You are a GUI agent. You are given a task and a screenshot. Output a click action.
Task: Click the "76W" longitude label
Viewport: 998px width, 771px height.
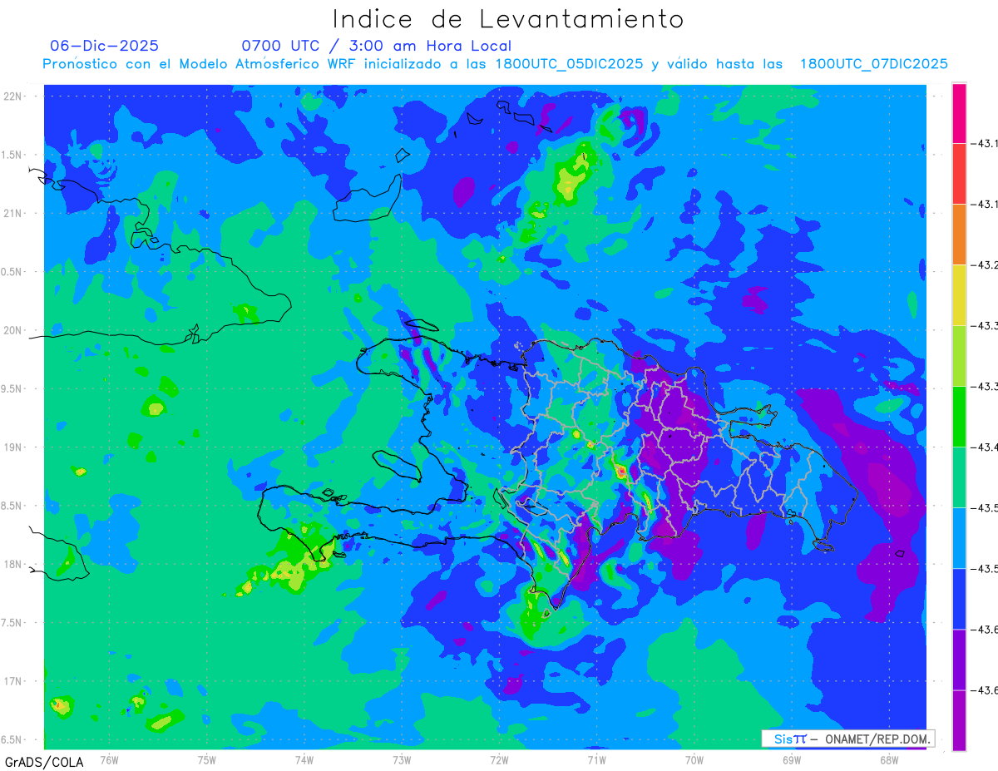pyautogui.click(x=109, y=760)
